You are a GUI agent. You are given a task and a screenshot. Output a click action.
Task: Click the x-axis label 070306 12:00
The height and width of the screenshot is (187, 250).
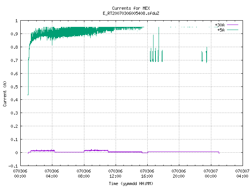116,174
